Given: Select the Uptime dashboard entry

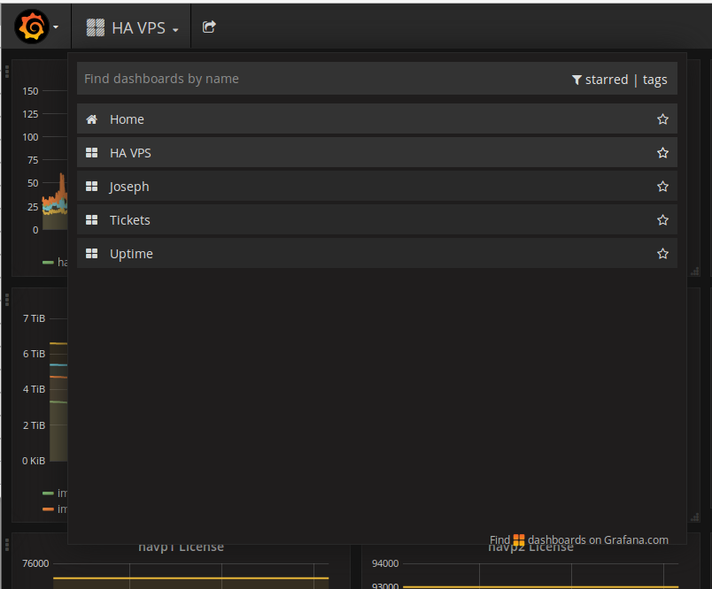Looking at the screenshot, I should pyautogui.click(x=131, y=254).
